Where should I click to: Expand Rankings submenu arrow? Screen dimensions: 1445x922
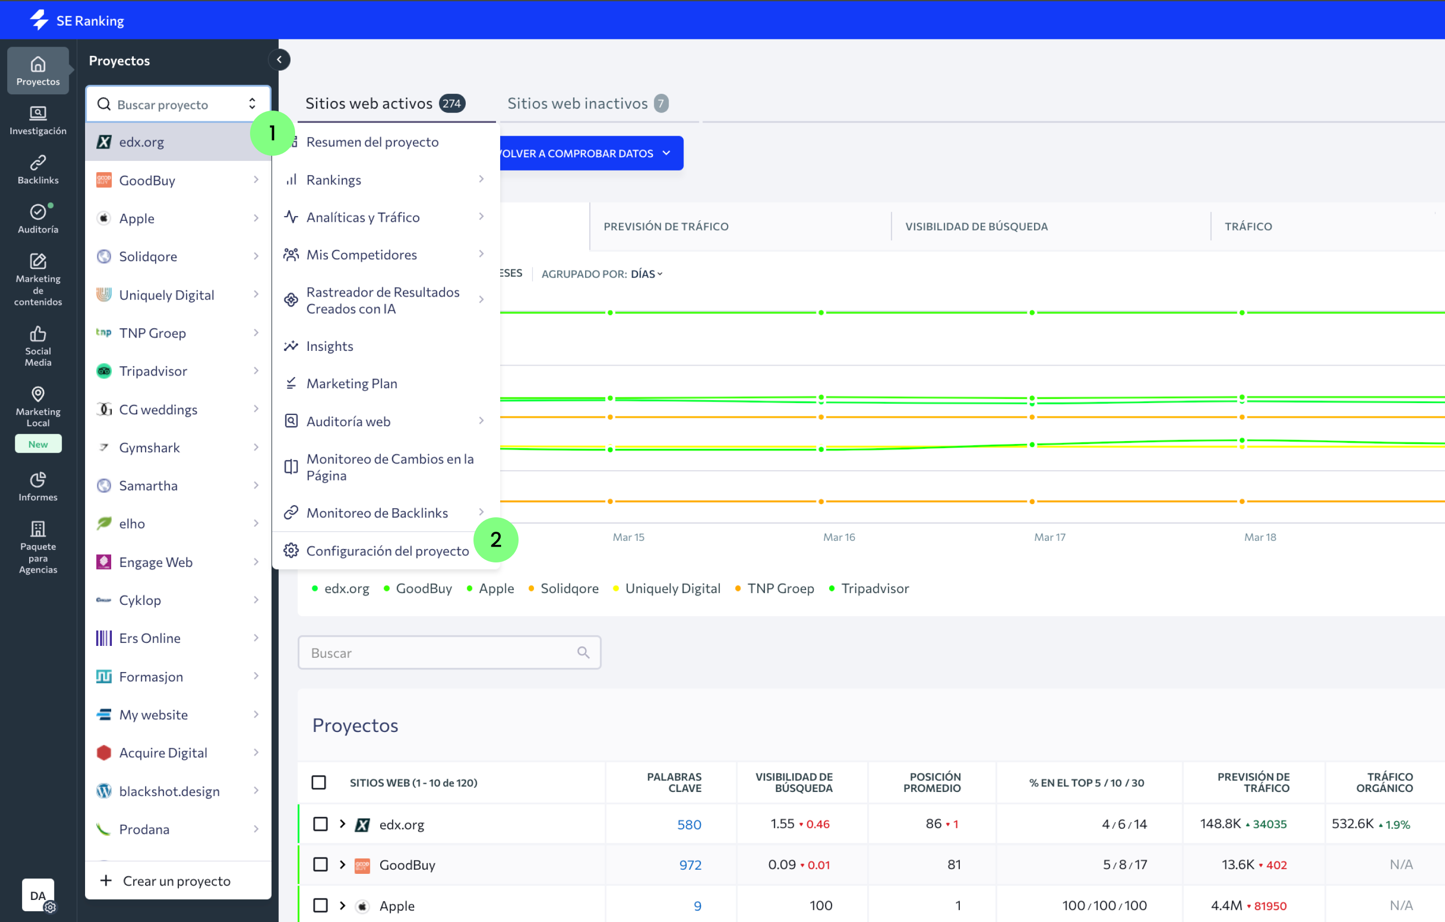pos(481,179)
